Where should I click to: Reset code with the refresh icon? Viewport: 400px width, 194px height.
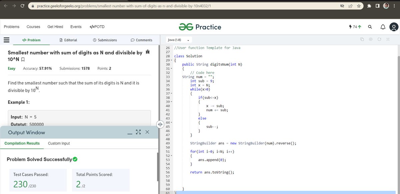tap(379, 40)
